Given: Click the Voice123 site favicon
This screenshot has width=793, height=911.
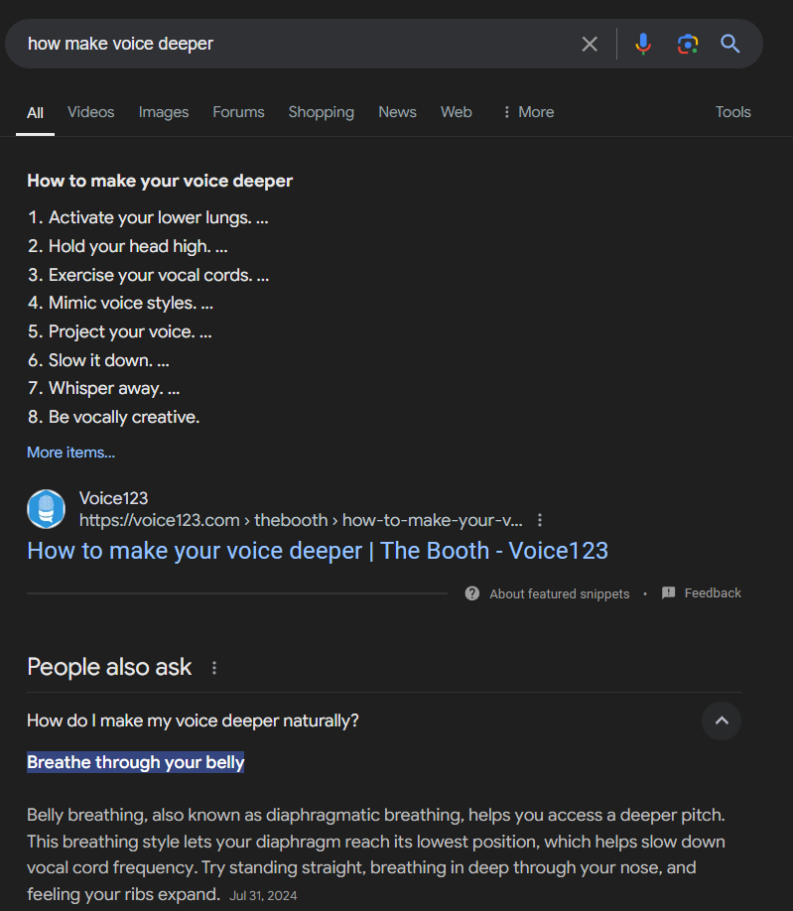Looking at the screenshot, I should [46, 509].
